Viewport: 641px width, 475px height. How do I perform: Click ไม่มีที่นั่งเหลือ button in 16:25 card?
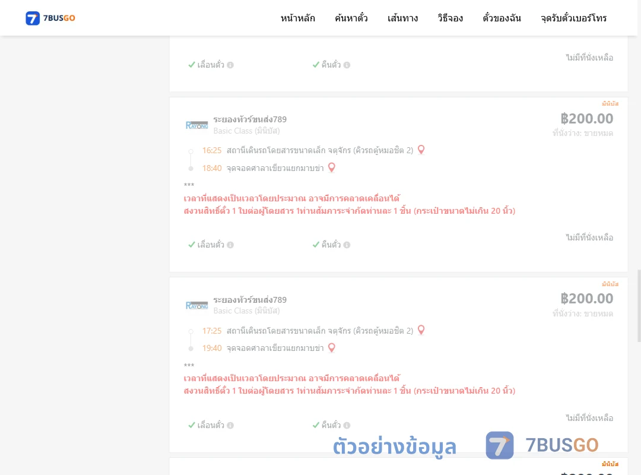(589, 237)
